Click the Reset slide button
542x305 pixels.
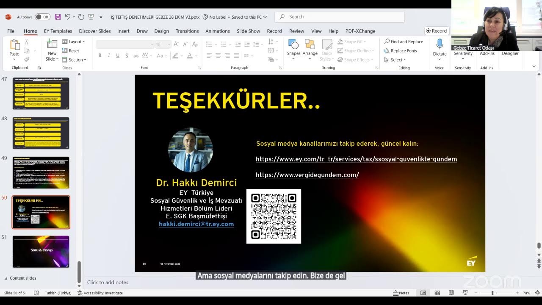pos(71,50)
